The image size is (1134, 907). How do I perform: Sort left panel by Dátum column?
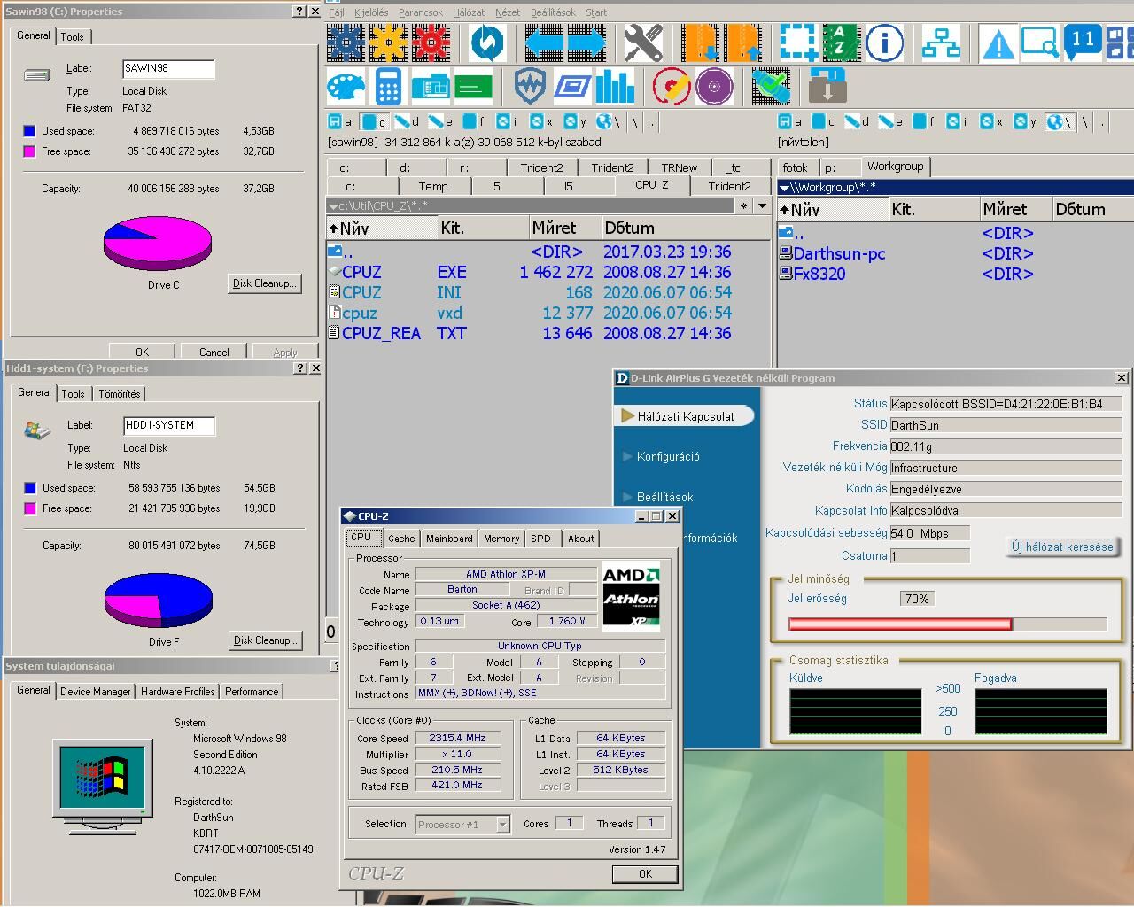pos(685,228)
